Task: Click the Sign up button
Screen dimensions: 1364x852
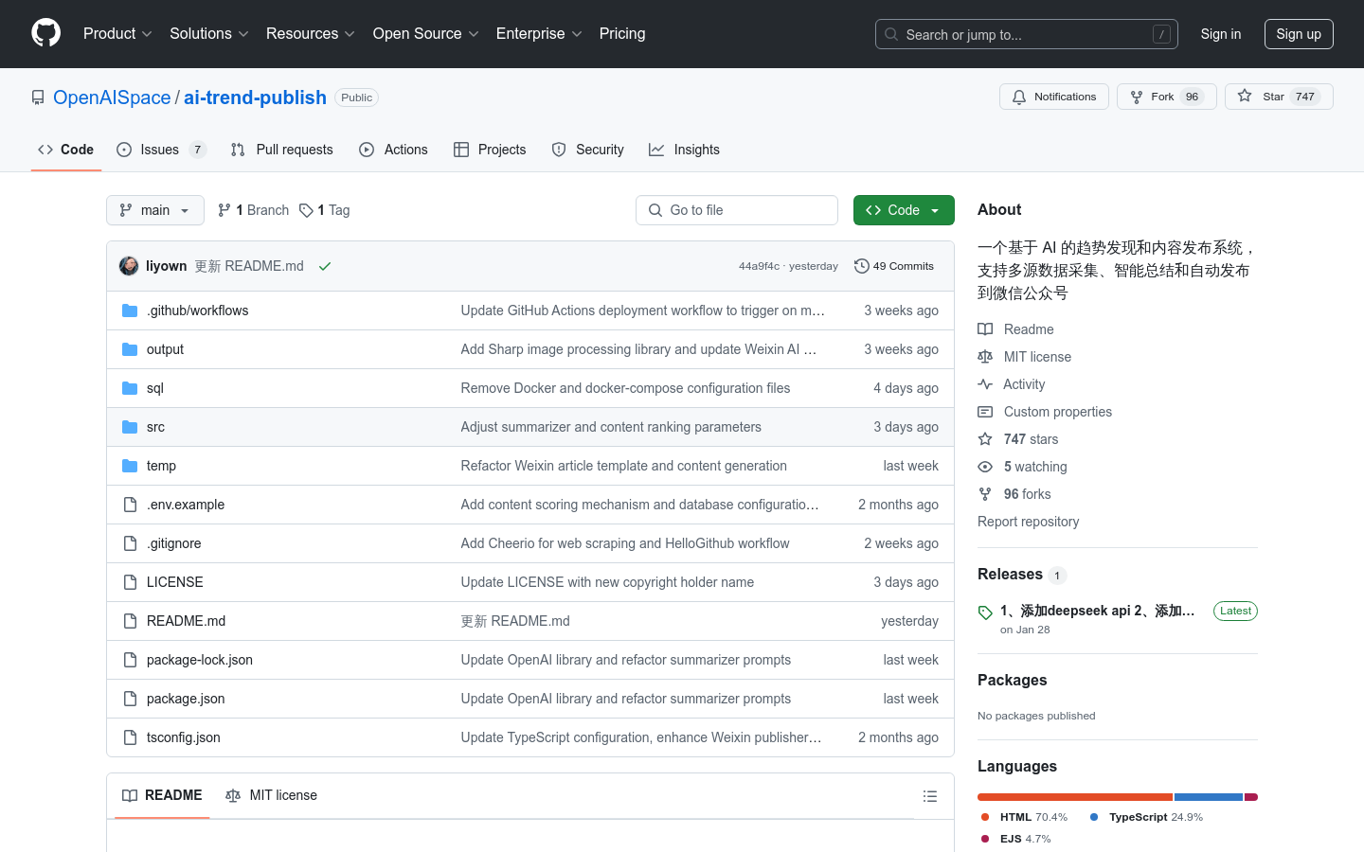Action: tap(1299, 34)
